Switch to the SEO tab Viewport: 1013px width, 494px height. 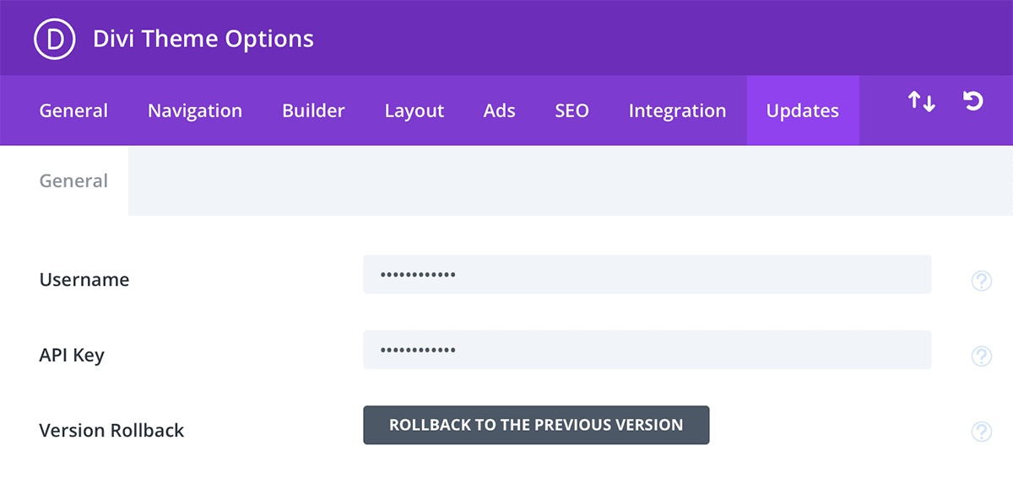(572, 110)
